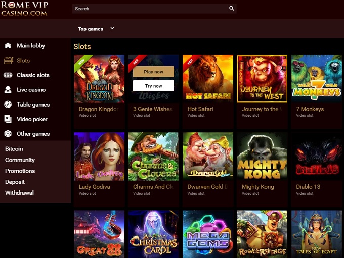This screenshot has height=258, width=344.
Task: Click the Slots machine icon in sidebar
Action: click(x=8, y=61)
